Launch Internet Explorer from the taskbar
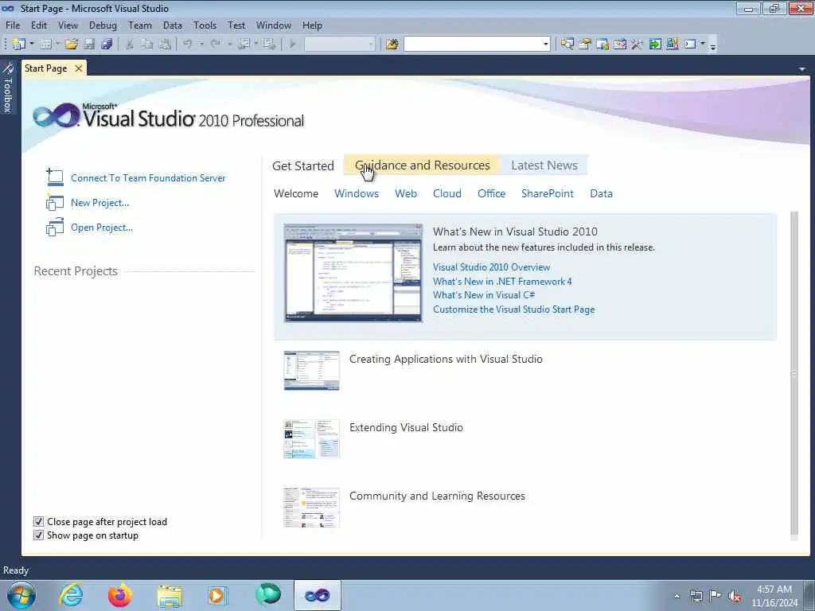 71,595
